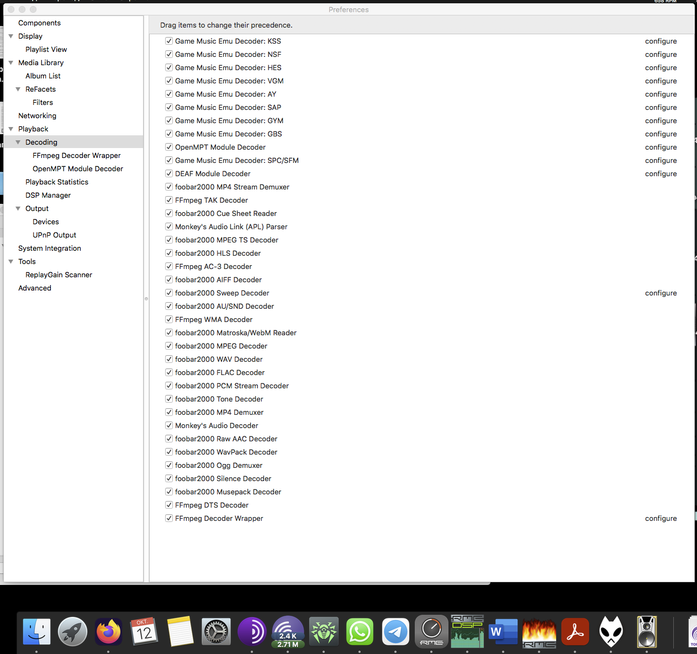Open Finder from the dock
The width and height of the screenshot is (697, 654).
point(36,631)
